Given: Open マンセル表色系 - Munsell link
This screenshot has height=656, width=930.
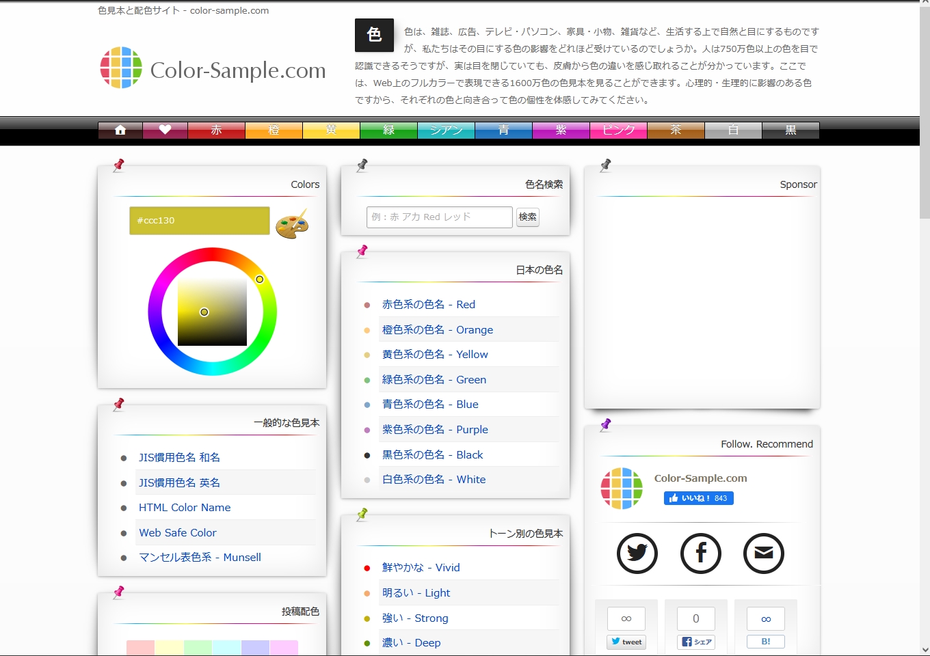Looking at the screenshot, I should tap(200, 557).
